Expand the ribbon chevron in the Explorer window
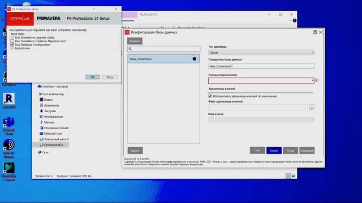The height and width of the screenshot is (203, 362). pos(290,20)
